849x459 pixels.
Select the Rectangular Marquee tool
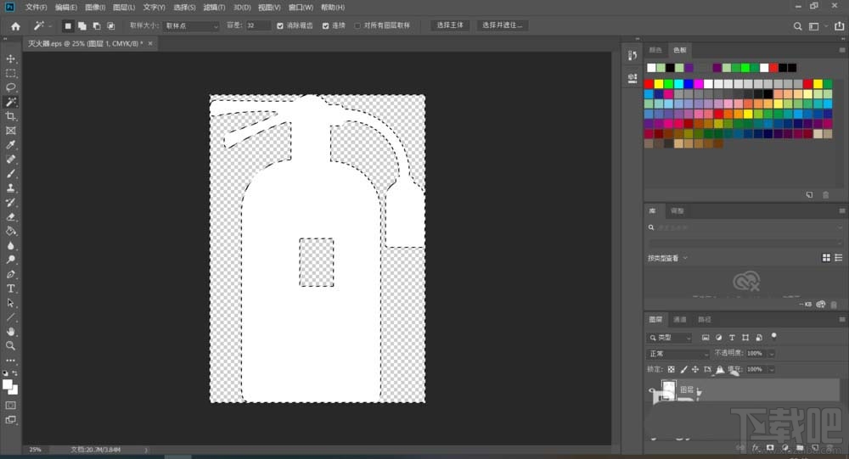tap(10, 73)
